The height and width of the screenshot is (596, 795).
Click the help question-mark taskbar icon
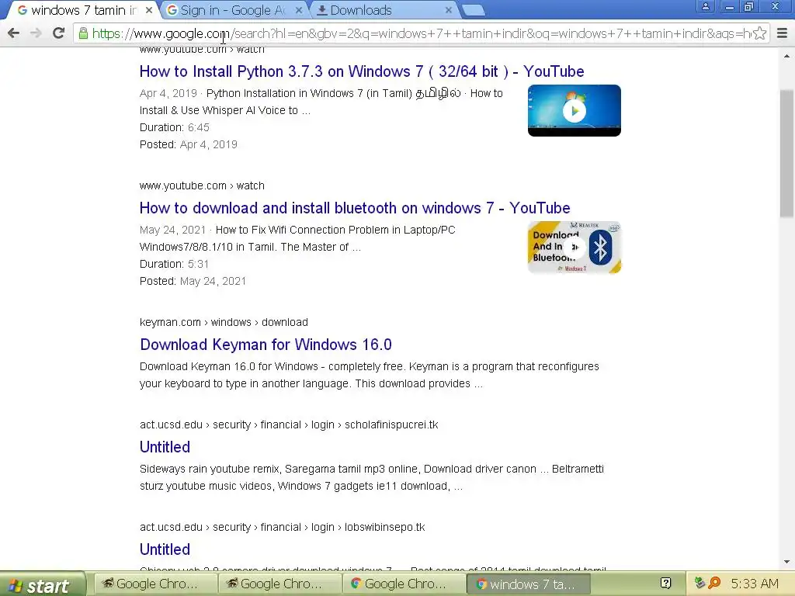tap(665, 584)
